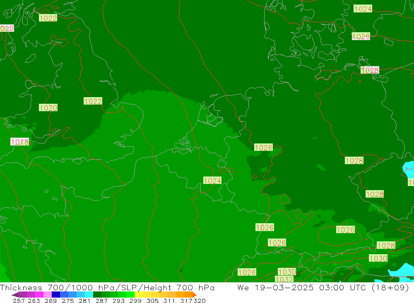The height and width of the screenshot is (303, 414).
Task: Click the (18+09) forecast step text
Action: [x=390, y=287]
